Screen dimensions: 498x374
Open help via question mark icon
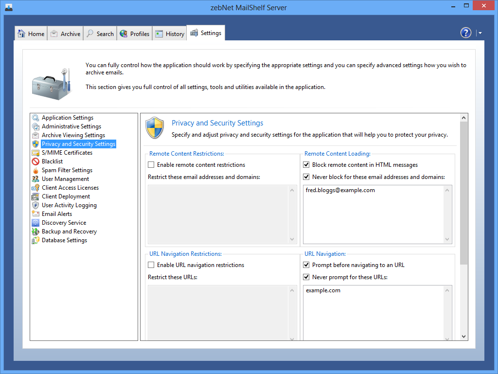(466, 33)
